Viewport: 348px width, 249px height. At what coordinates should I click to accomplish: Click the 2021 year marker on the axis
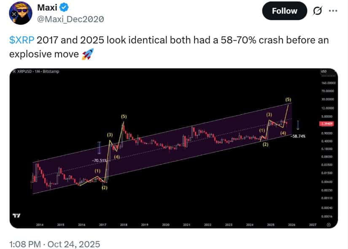186,225
